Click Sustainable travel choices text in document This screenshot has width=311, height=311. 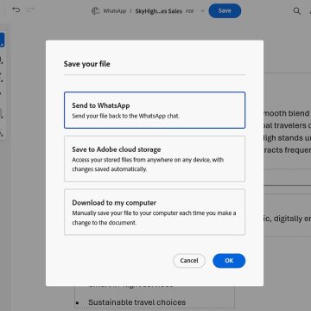137,302
